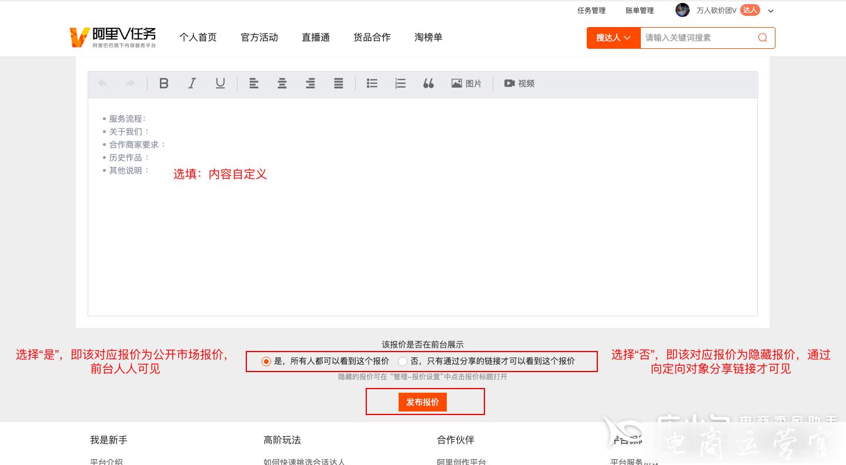Viewport: 846px width, 465px height.
Task: Click the 历史作品 line in editor
Action: (129, 158)
